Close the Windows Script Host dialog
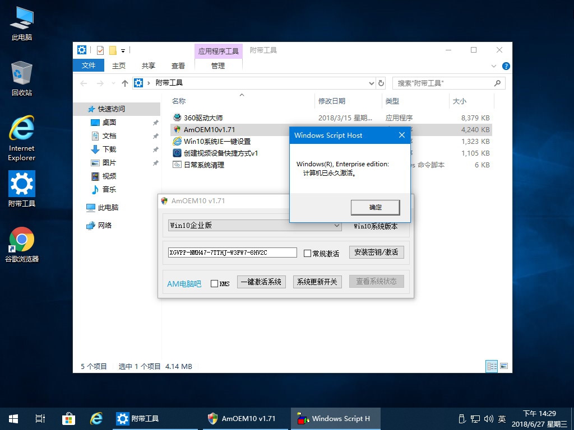Screen dimensions: 574x430 (x=401, y=135)
